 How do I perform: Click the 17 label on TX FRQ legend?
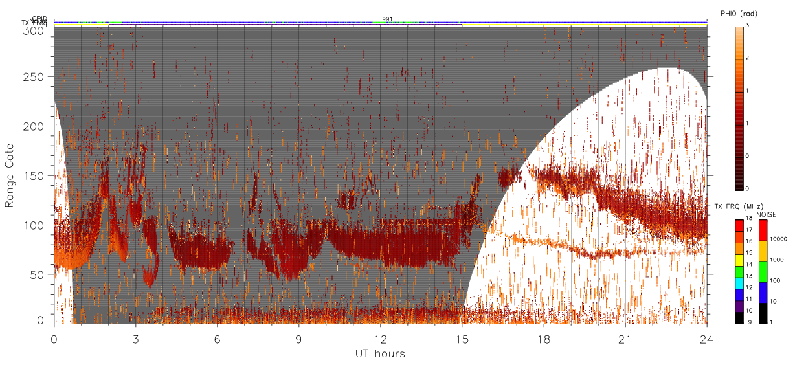pos(749,230)
